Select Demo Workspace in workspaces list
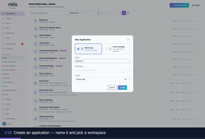205x139 pixels. point(10,62)
